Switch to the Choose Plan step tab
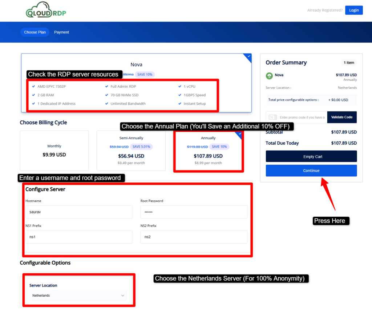Viewport: 372px width, 309px height. [35, 32]
